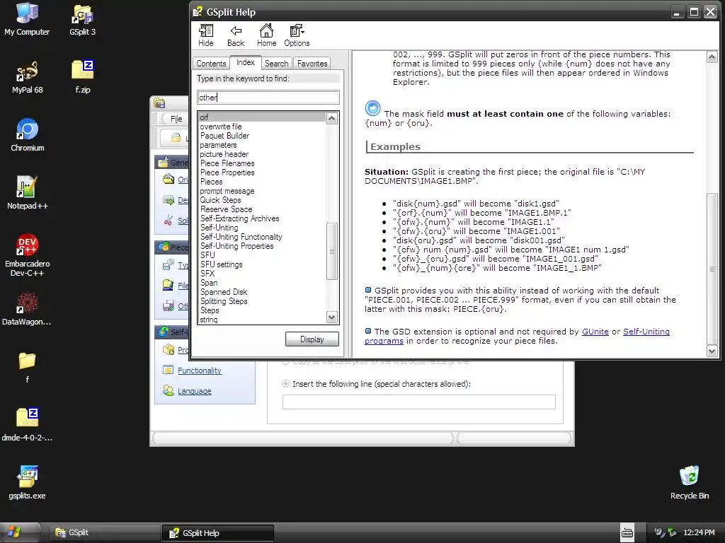Select 'Self-Extracting Archives' index entry
Screen dimensions: 725x543
tap(239, 218)
